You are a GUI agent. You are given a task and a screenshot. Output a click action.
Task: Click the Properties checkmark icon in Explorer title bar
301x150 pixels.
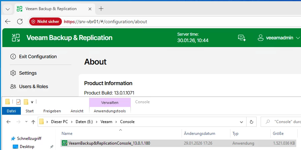point(18,102)
